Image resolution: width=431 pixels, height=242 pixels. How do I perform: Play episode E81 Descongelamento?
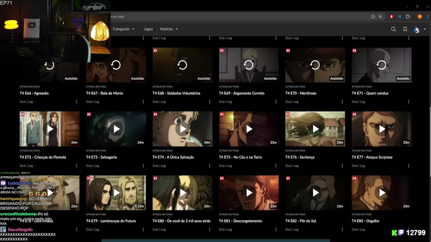click(x=248, y=193)
